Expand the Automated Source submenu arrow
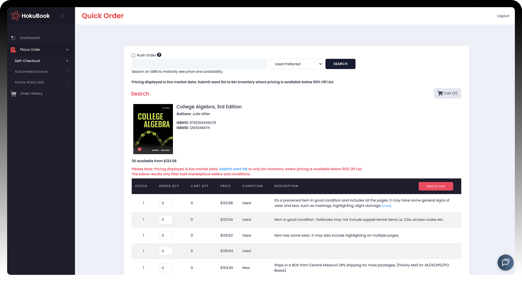 [67, 71]
